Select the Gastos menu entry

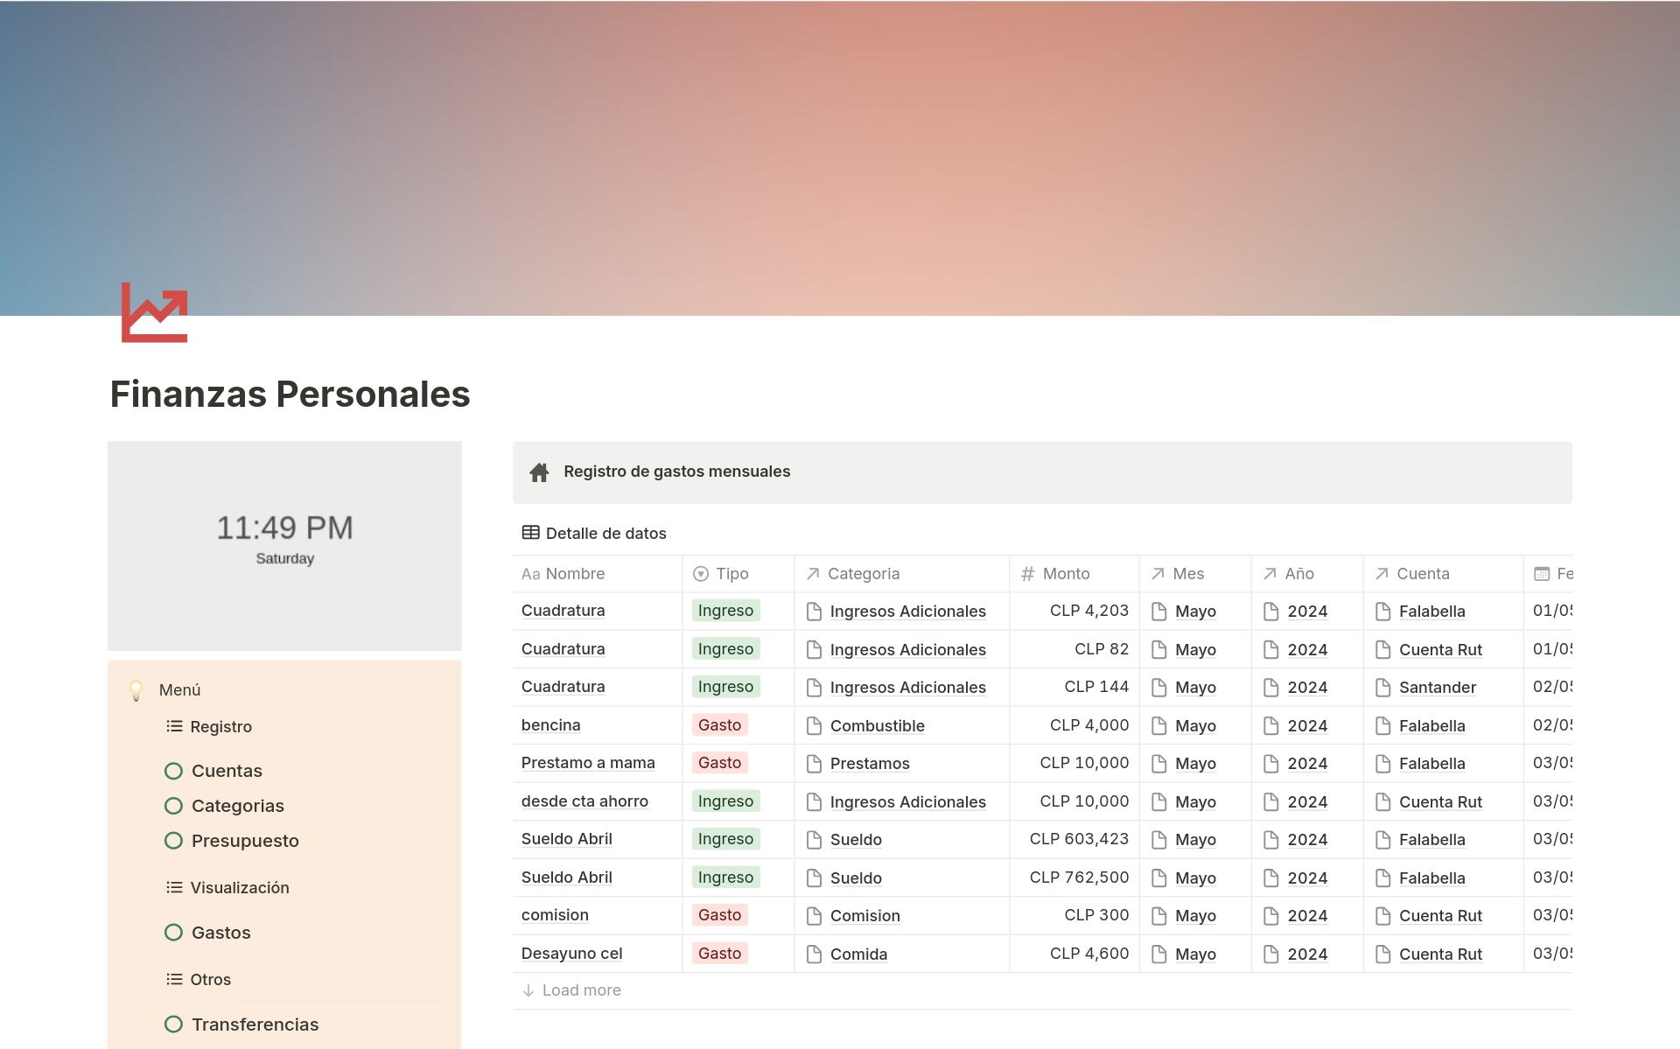[x=220, y=932]
